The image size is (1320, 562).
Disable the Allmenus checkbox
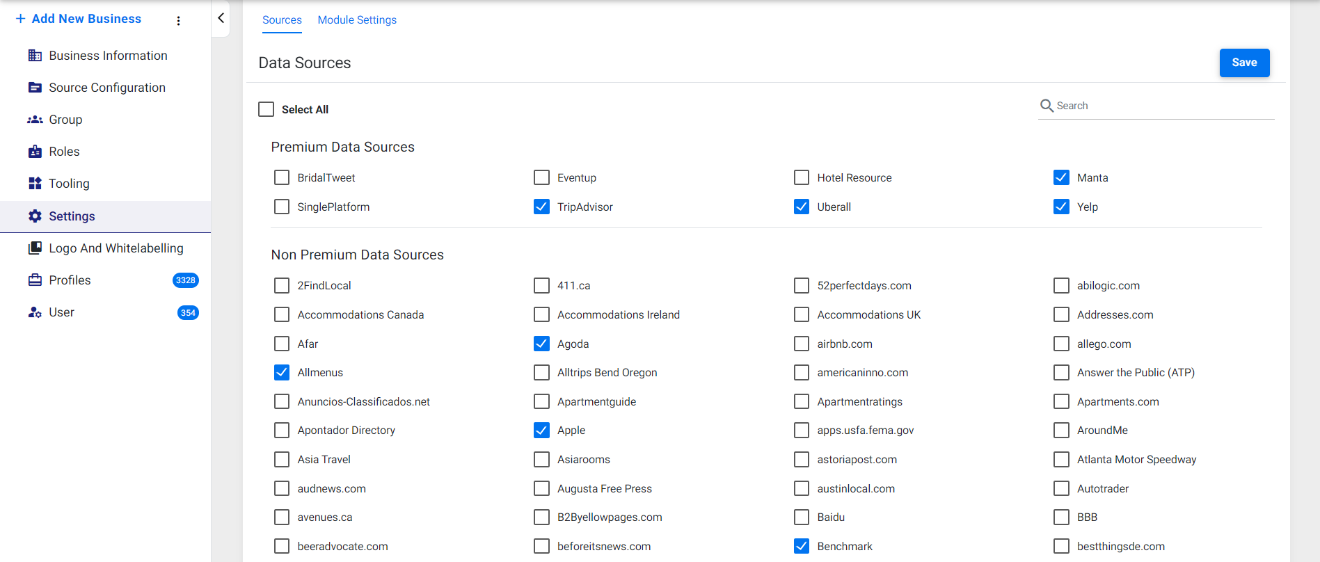coord(282,373)
